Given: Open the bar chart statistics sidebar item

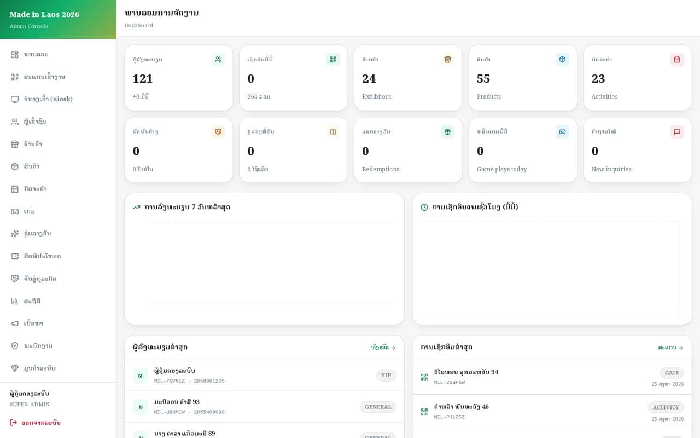Looking at the screenshot, I should coord(58,301).
